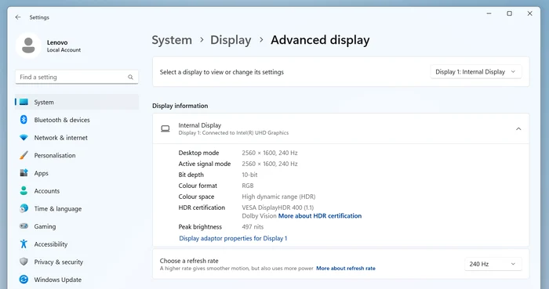The height and width of the screenshot is (289, 549).
Task: Open More about HDR certification link
Action: tap(320, 215)
